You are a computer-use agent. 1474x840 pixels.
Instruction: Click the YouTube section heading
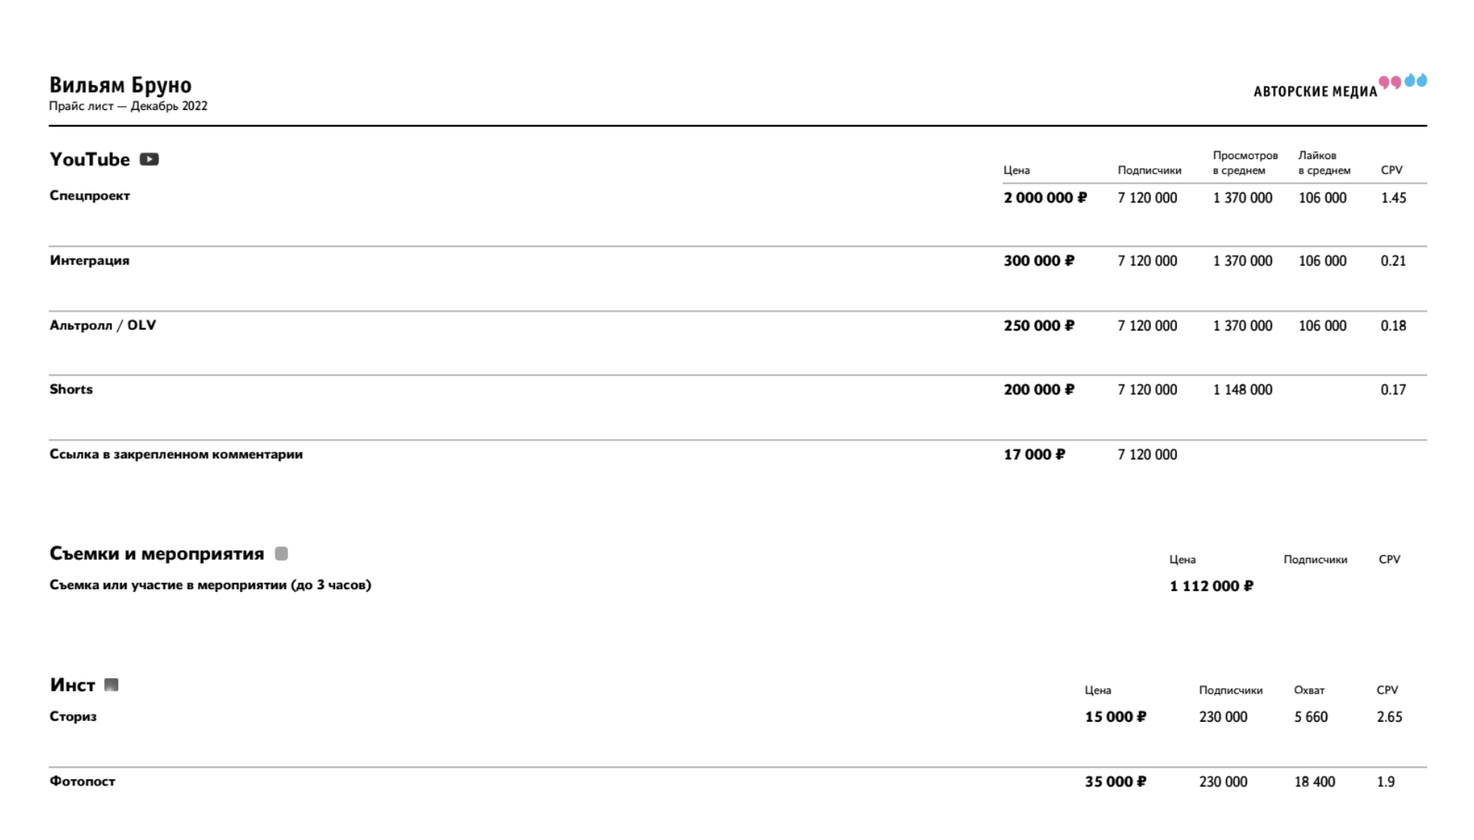pyautogui.click(x=89, y=159)
